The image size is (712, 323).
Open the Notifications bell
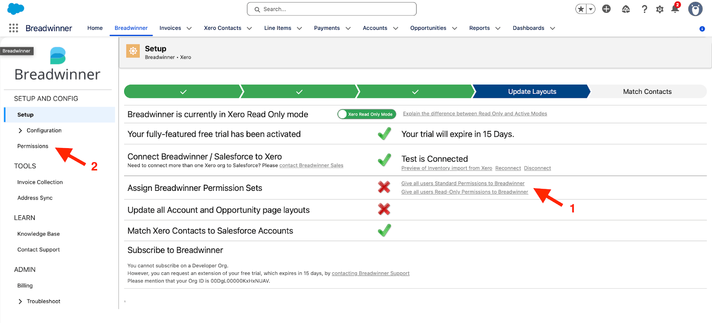(676, 8)
